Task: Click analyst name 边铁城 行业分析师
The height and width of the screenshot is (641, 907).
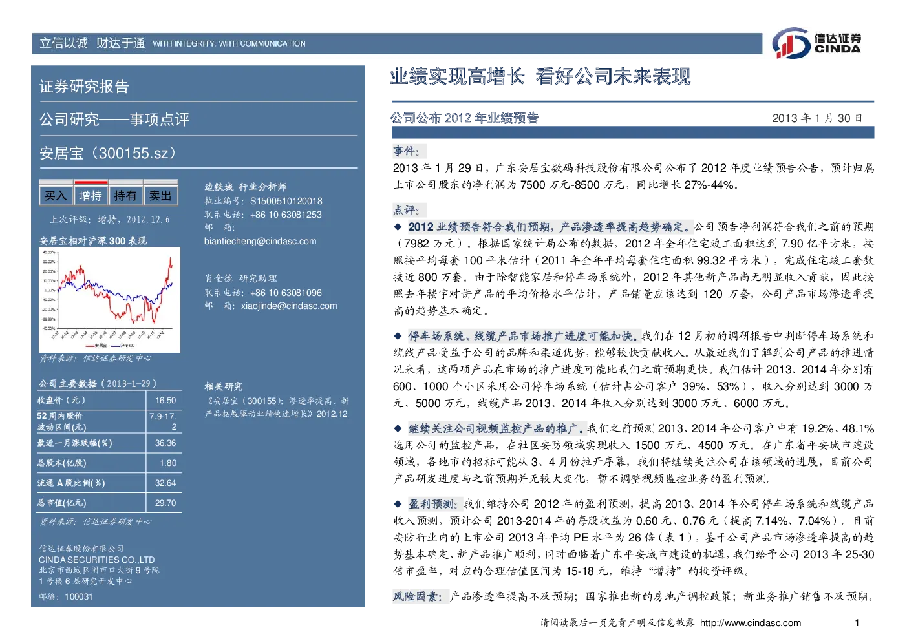Action: pos(246,187)
